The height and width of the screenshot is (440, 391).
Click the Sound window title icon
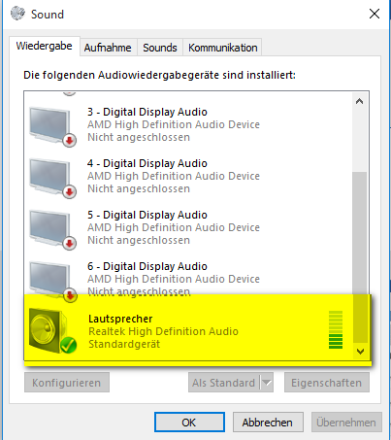[17, 14]
